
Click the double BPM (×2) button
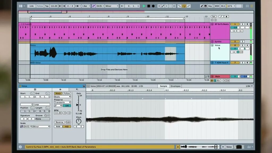pos(69,113)
